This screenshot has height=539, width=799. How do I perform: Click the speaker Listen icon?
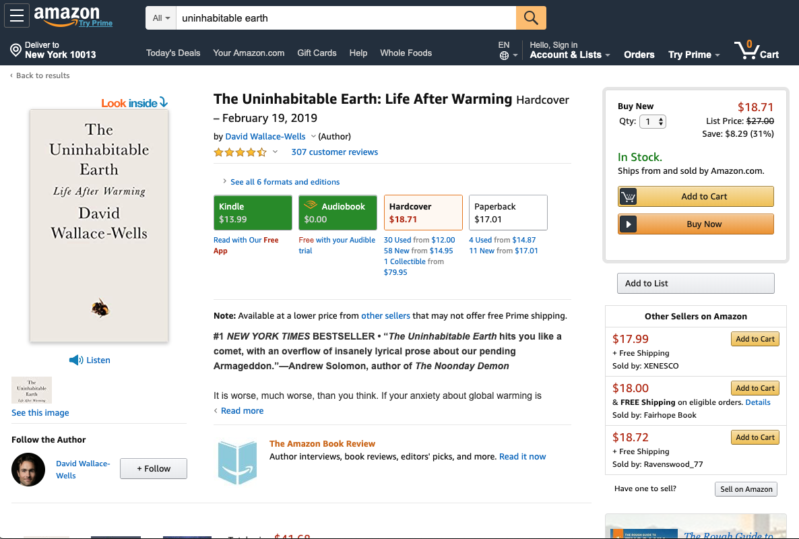coord(76,360)
